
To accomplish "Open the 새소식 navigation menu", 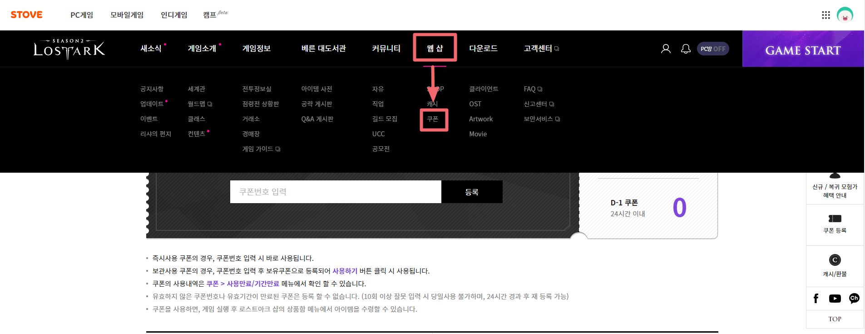I will click(151, 48).
